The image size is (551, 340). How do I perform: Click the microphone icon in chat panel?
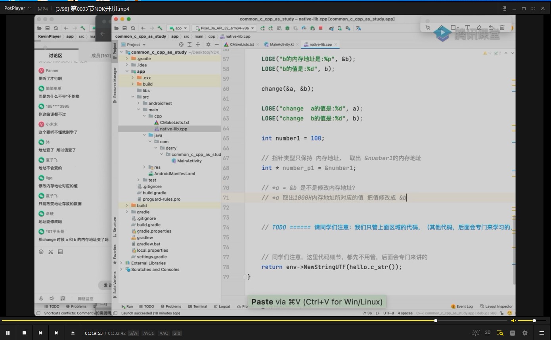(x=41, y=298)
